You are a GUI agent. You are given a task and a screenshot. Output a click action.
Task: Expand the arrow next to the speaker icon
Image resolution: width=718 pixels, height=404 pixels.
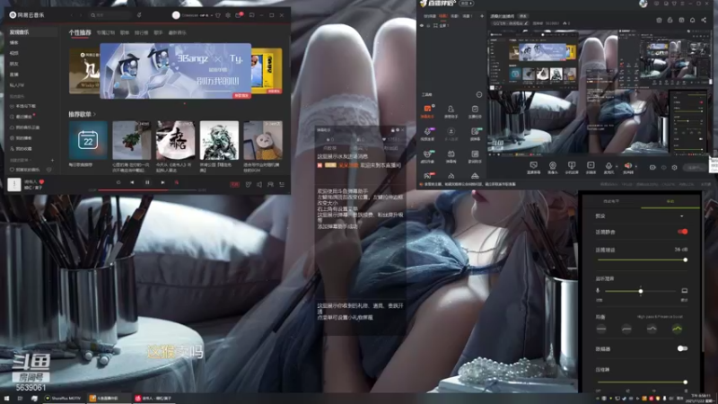(x=635, y=166)
